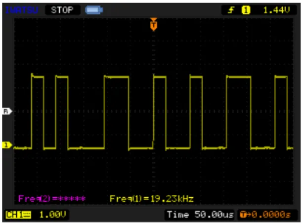Click the 0.0000s trigger delay value
The width and height of the screenshot is (302, 223).
click(x=271, y=215)
